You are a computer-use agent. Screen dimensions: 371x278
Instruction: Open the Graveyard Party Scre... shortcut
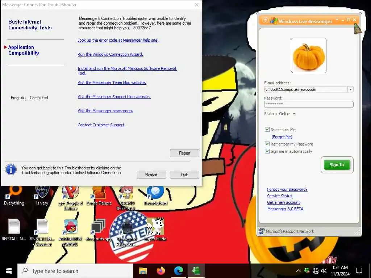(x=127, y=232)
